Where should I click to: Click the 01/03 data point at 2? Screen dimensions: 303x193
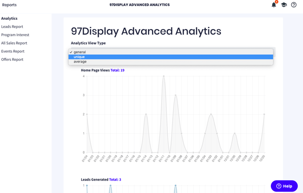211,114
